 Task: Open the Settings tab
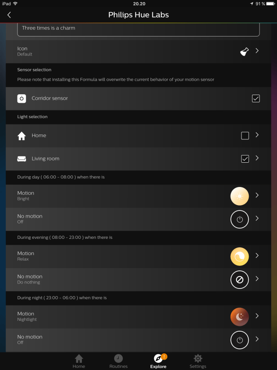tap(197, 361)
